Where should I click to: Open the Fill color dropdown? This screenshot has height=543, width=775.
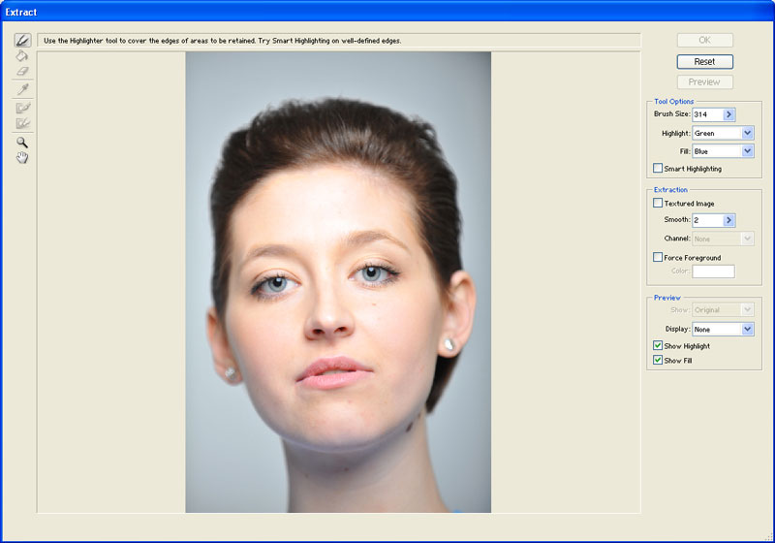[x=747, y=151]
